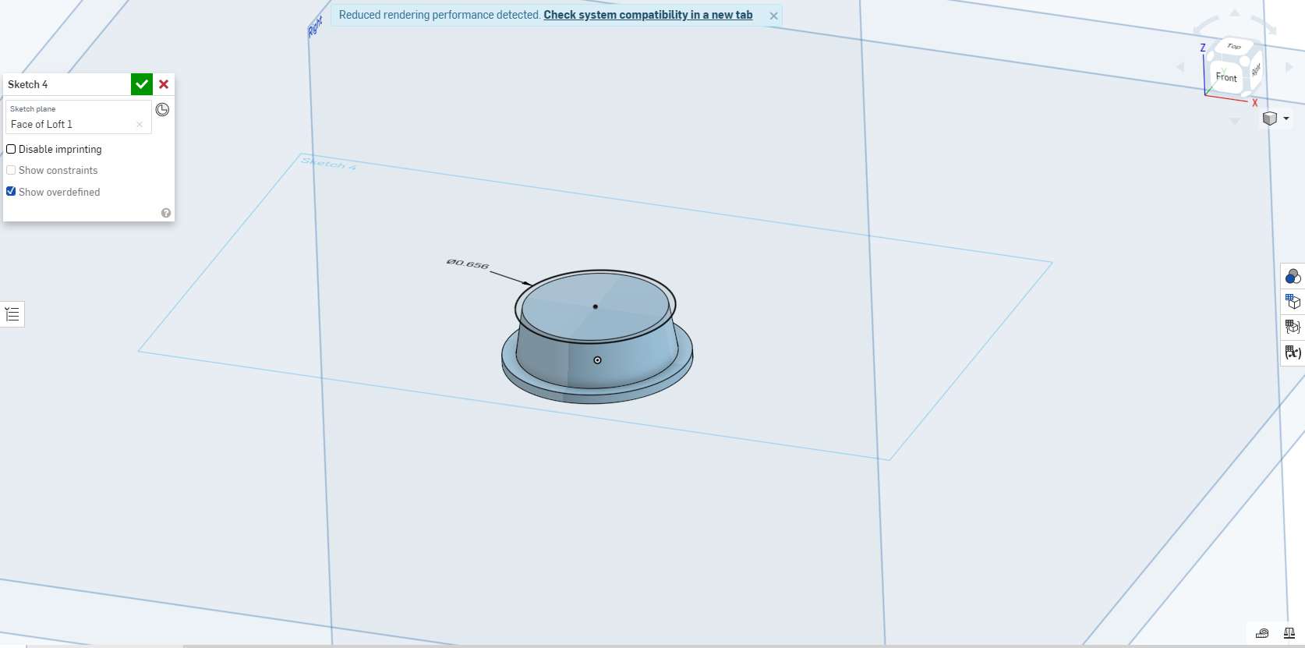
Task: Open the view options cube icon
Action: (1270, 119)
